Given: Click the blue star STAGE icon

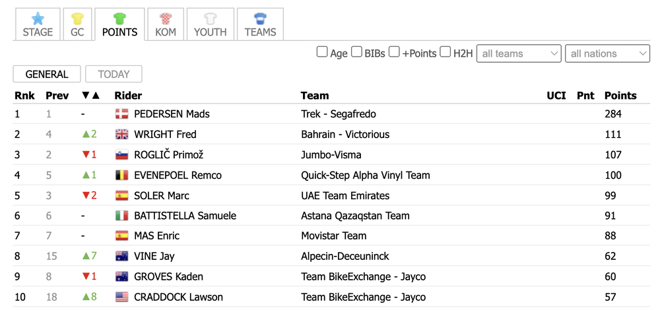Looking at the screenshot, I should [x=38, y=18].
